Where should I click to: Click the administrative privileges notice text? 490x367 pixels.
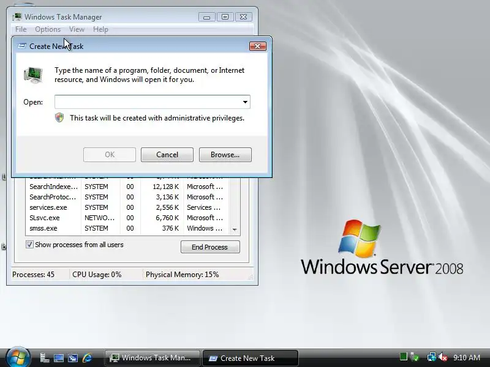click(157, 118)
